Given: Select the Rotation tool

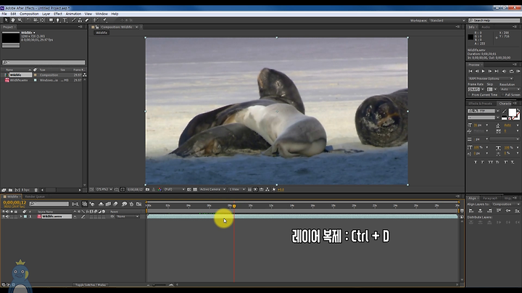Looking at the screenshot, I should coord(28,20).
